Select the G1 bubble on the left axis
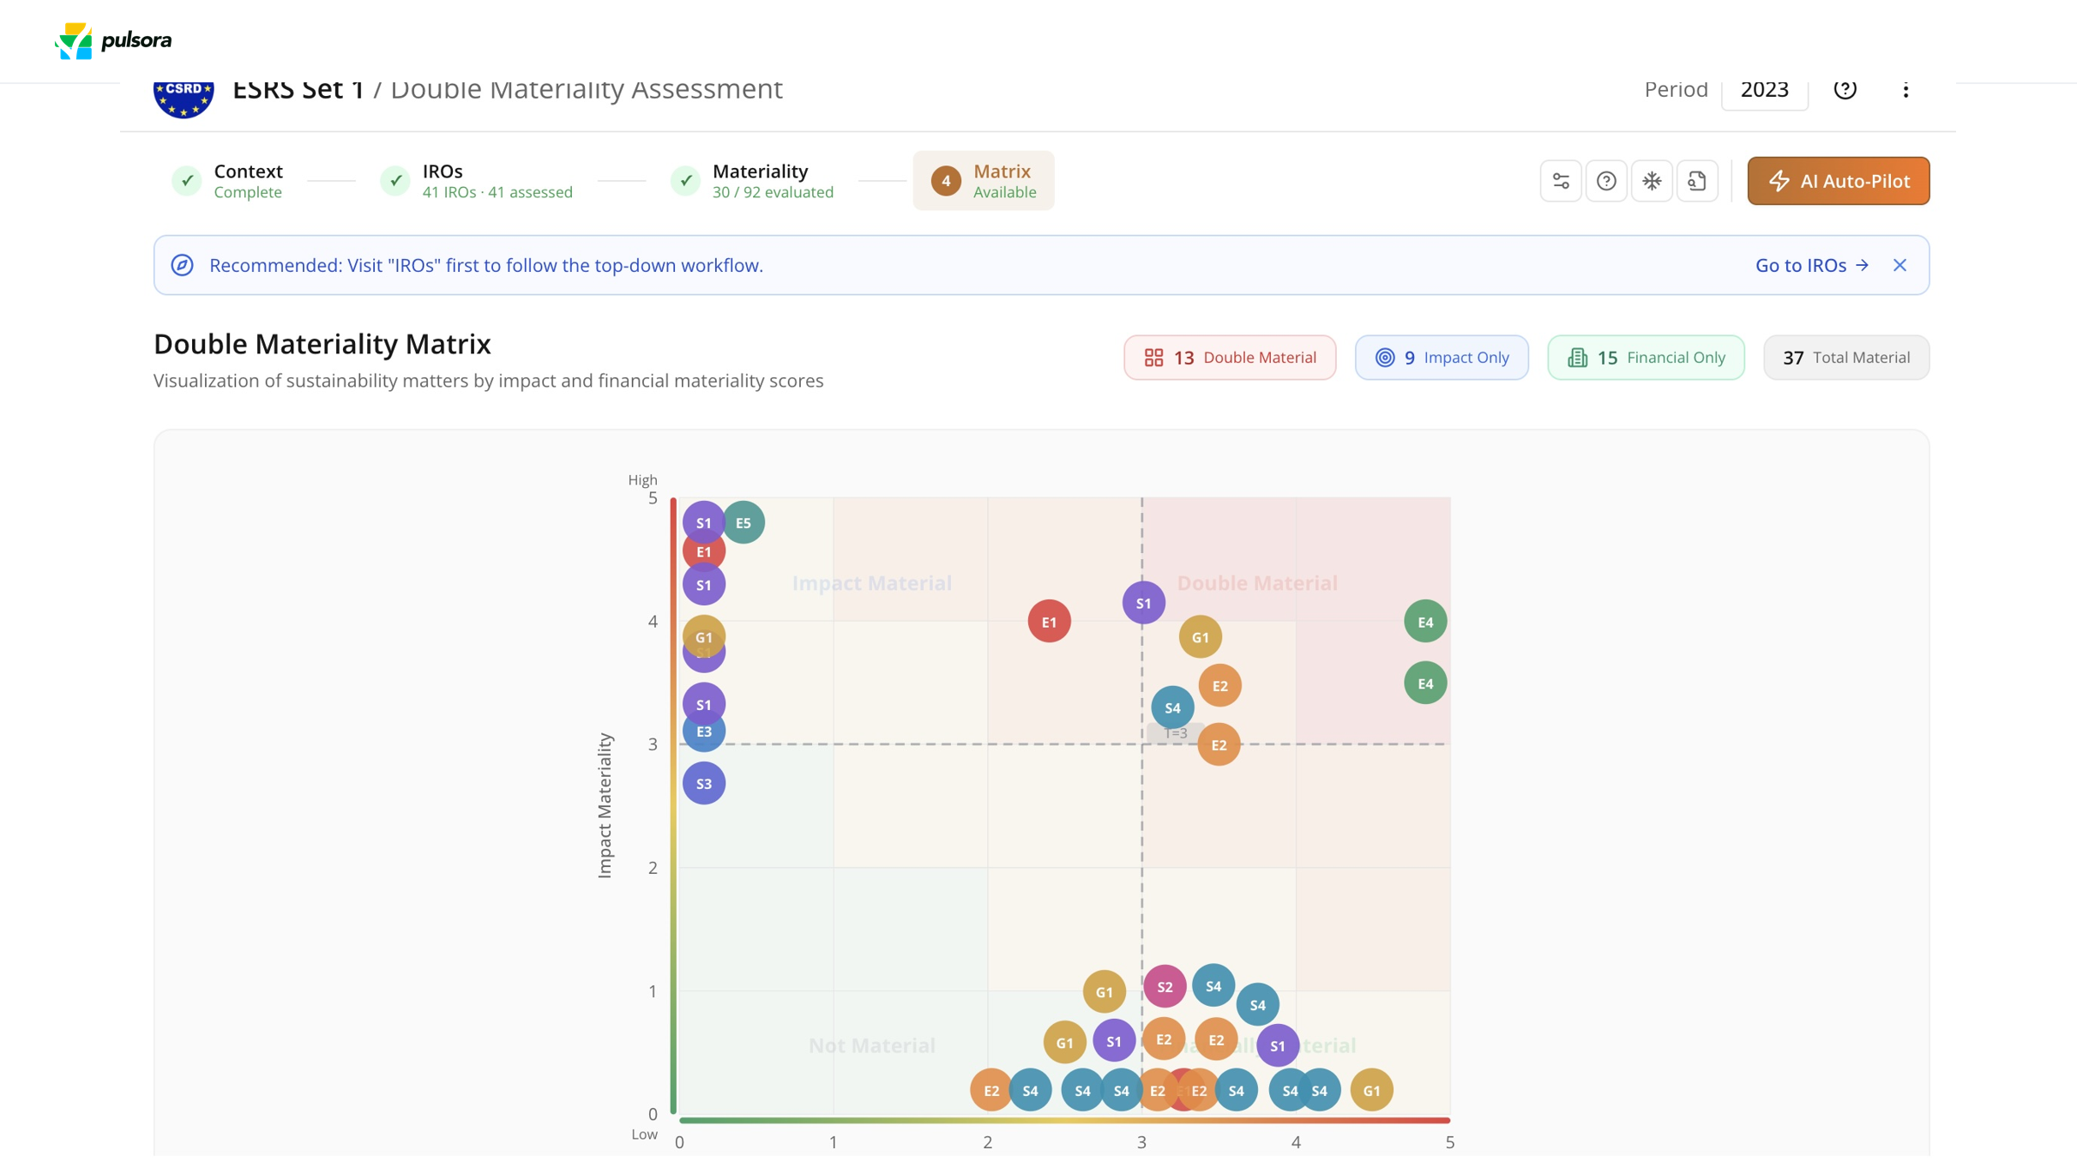 pyautogui.click(x=704, y=637)
